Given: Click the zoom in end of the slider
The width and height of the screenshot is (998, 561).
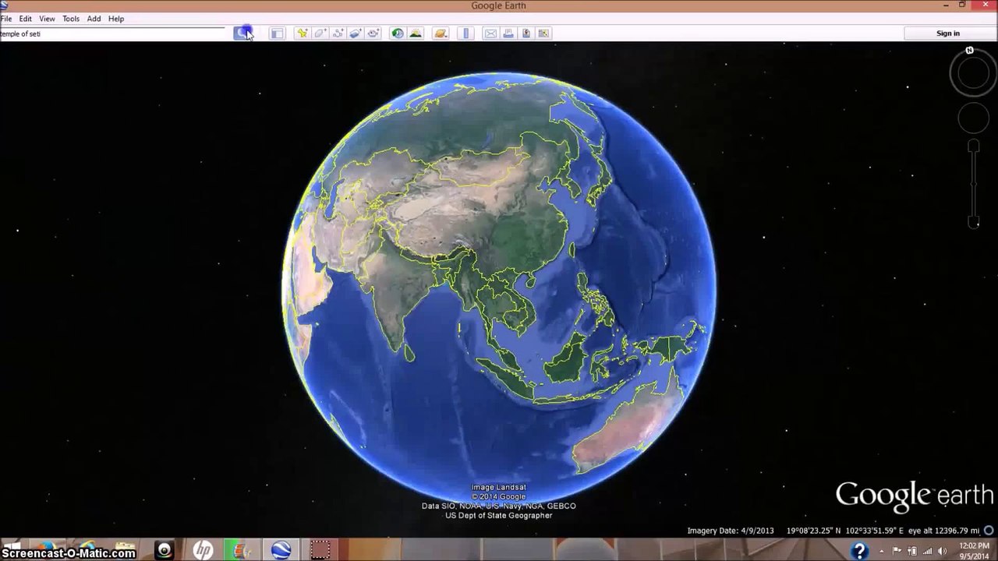Looking at the screenshot, I should [x=974, y=146].
